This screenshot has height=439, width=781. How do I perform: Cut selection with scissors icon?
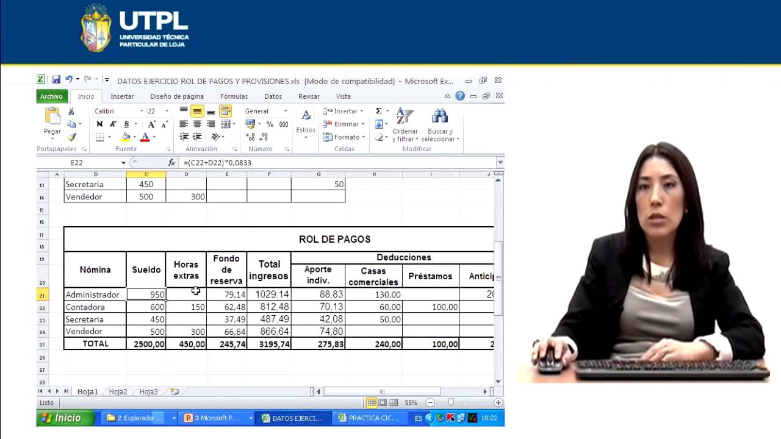[71, 111]
